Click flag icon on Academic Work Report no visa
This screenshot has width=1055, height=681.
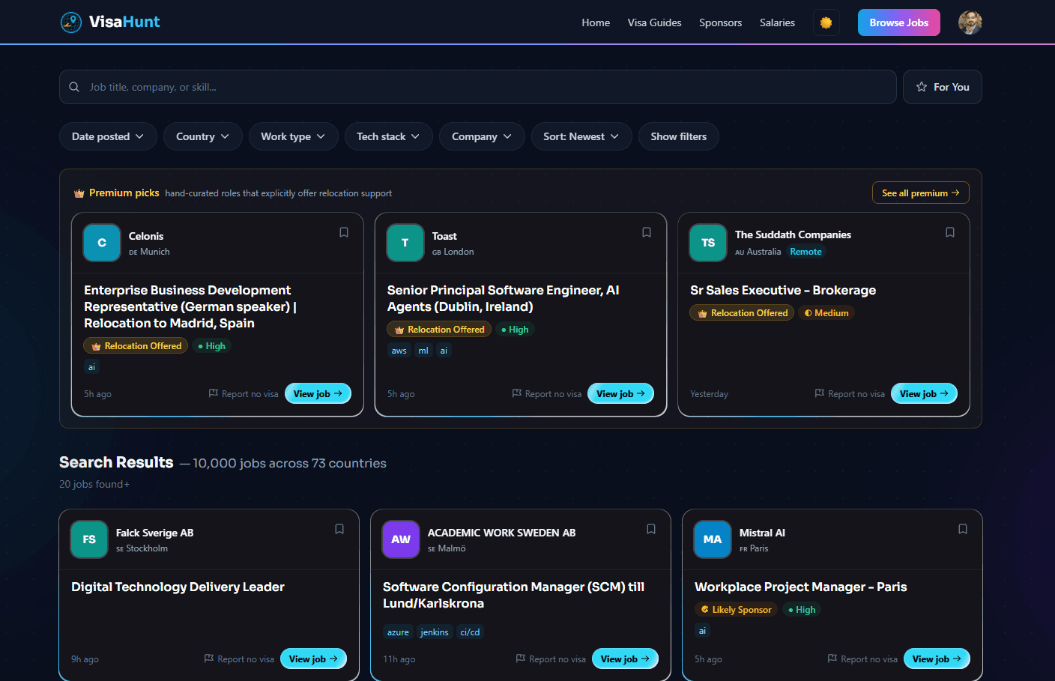tap(521, 659)
